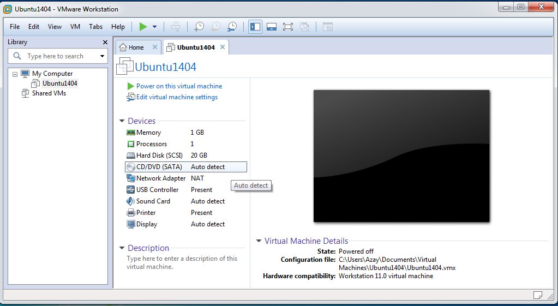Open the power options dropdown arrow
Image resolution: width=558 pixels, height=306 pixels.
point(154,27)
